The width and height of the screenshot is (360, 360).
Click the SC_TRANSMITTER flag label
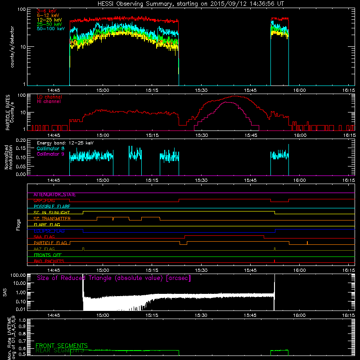[52, 219]
